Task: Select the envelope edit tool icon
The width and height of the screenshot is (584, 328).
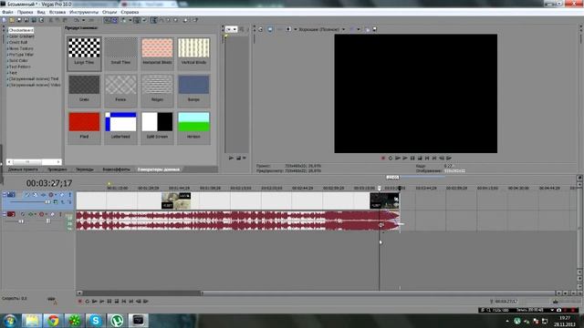Action: click(162, 20)
